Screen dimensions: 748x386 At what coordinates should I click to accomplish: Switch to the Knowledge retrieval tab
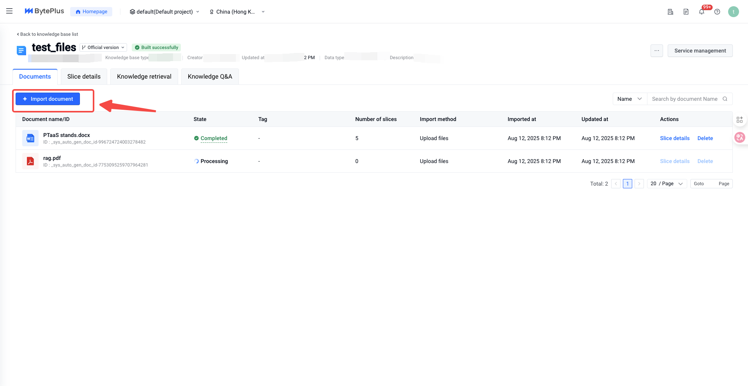pyautogui.click(x=144, y=77)
